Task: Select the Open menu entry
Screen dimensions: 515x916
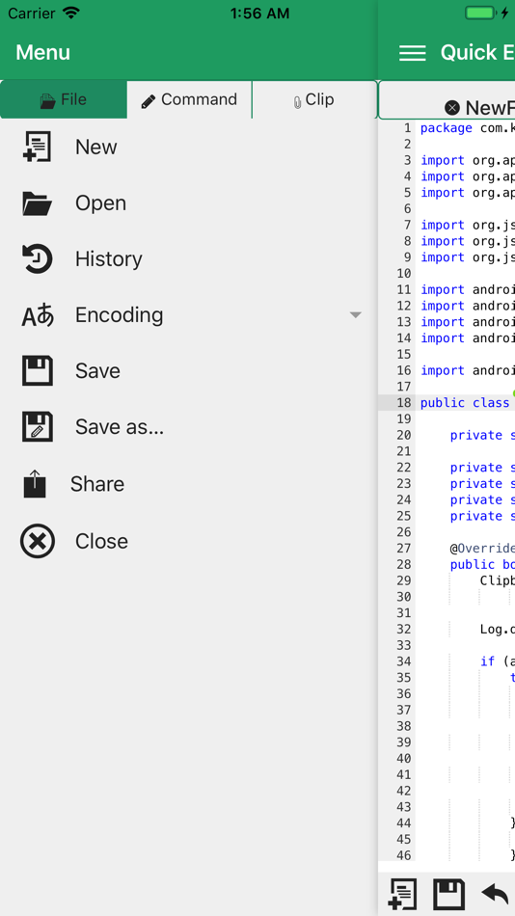Action: coord(100,203)
